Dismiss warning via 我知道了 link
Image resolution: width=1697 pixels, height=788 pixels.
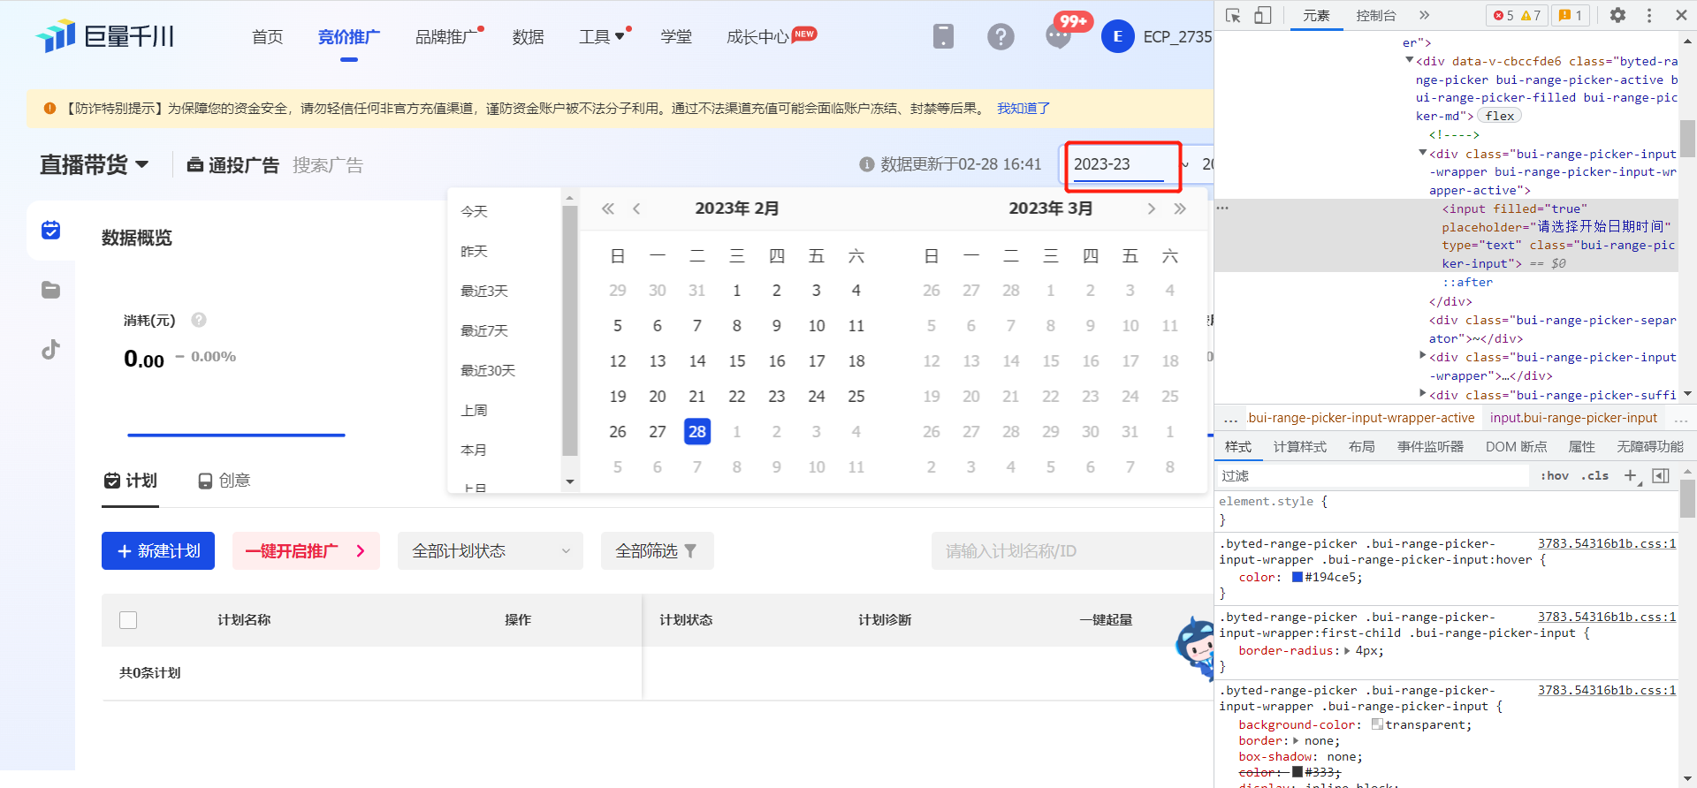[1023, 108]
